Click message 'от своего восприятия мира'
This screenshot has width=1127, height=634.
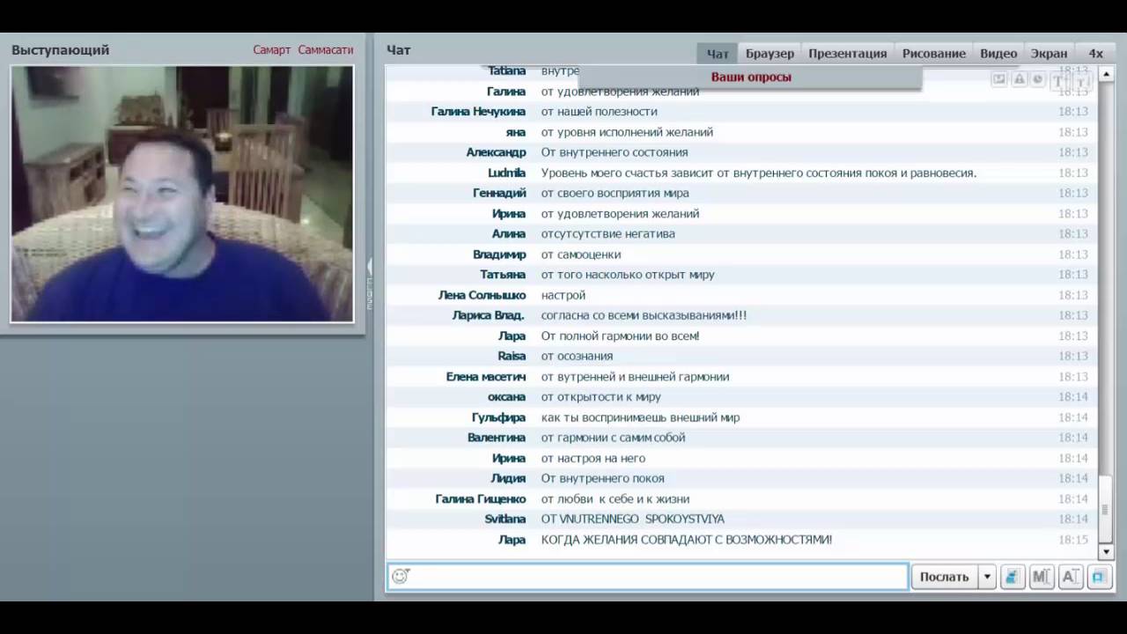[x=615, y=193]
